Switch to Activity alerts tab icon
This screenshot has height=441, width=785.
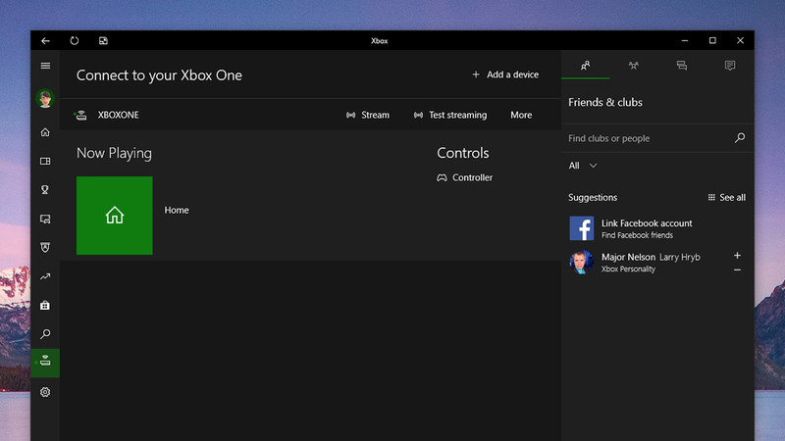[730, 66]
